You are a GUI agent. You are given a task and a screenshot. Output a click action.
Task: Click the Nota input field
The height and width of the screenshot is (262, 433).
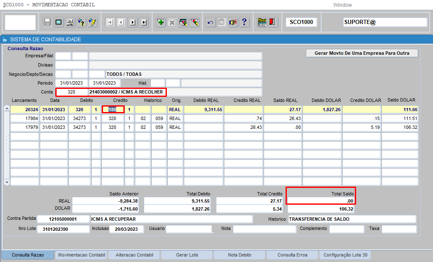point(264,229)
